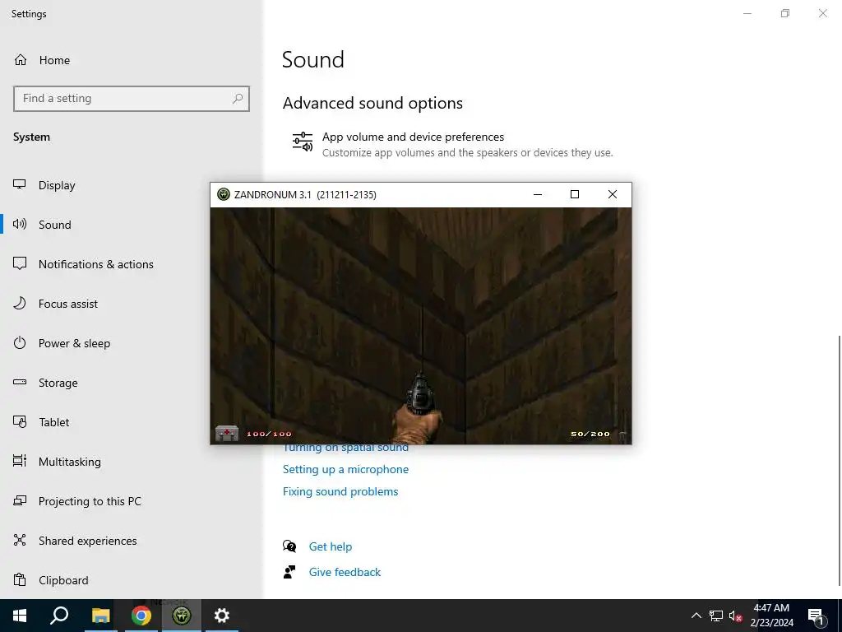Restore down the Settings window

[785, 13]
